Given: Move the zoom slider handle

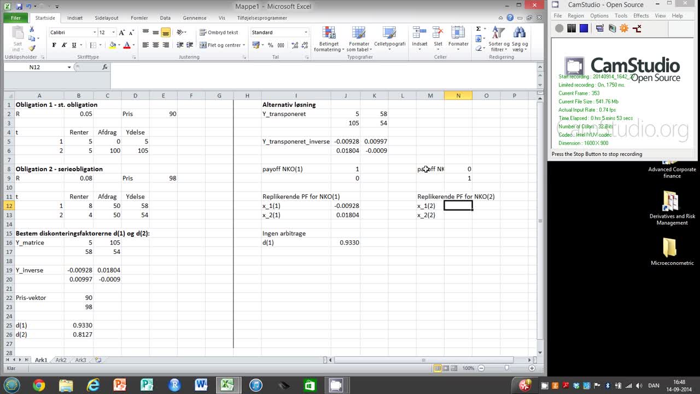Looking at the screenshot, I should click(507, 368).
